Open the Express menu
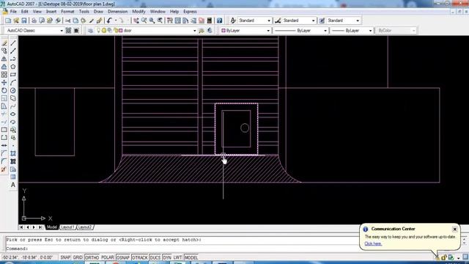The width and height of the screenshot is (469, 264). 190,12
